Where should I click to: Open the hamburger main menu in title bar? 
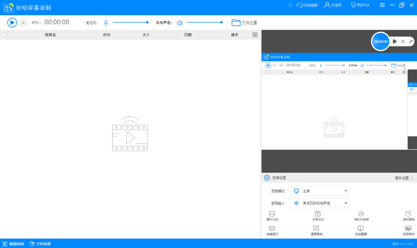tap(382, 5)
